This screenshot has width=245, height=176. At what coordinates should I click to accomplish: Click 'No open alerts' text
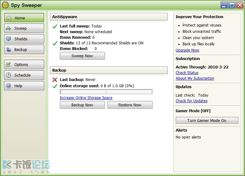[x=188, y=137]
